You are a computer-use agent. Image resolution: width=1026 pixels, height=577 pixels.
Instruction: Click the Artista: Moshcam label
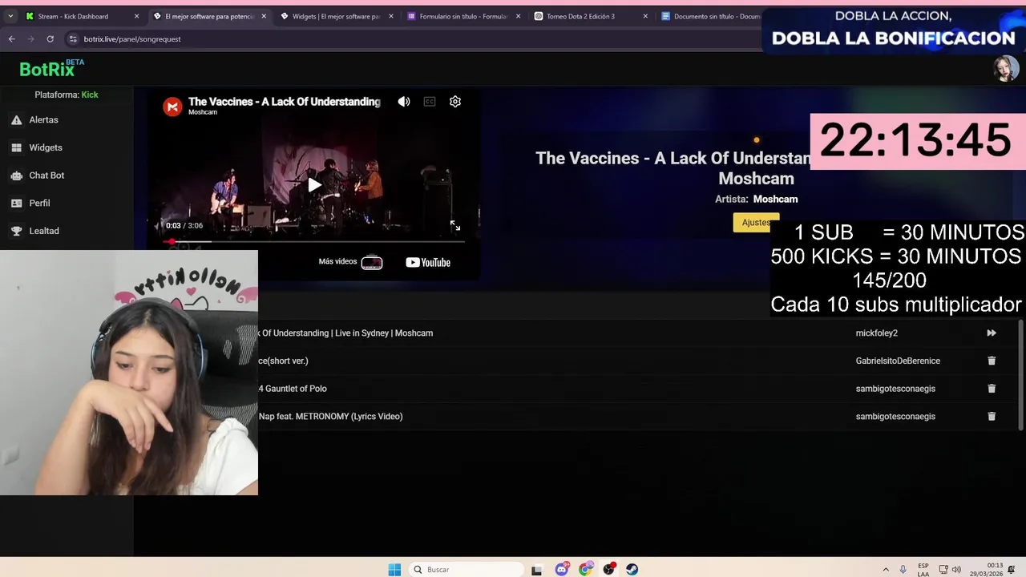pyautogui.click(x=756, y=200)
